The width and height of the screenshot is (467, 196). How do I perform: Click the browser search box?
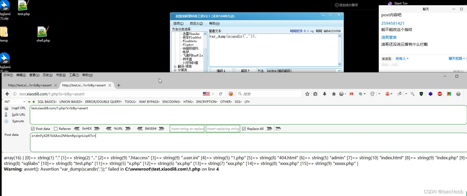269,94
